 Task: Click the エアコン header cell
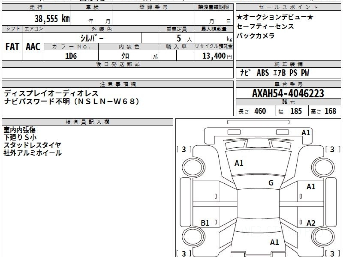click(x=33, y=29)
